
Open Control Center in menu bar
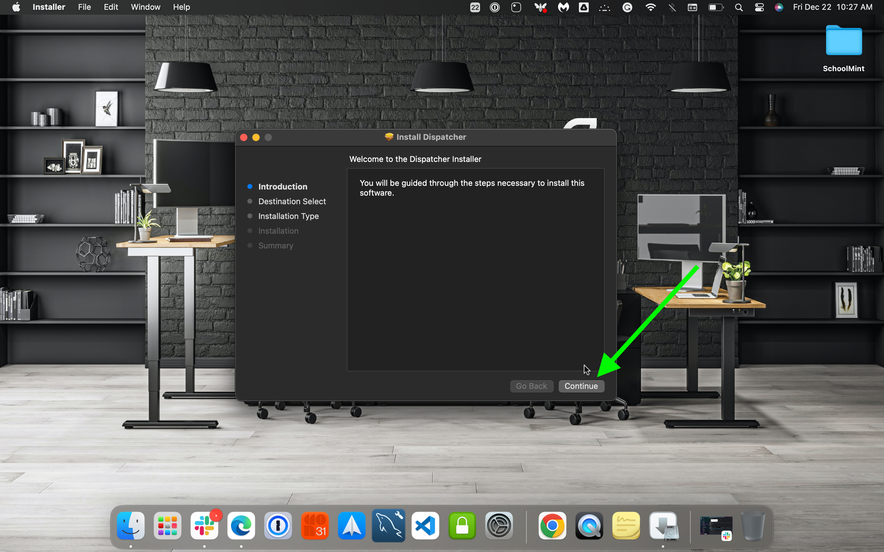(759, 7)
